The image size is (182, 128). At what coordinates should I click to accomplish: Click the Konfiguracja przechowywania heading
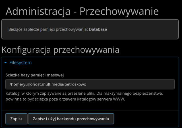(x=60, y=50)
